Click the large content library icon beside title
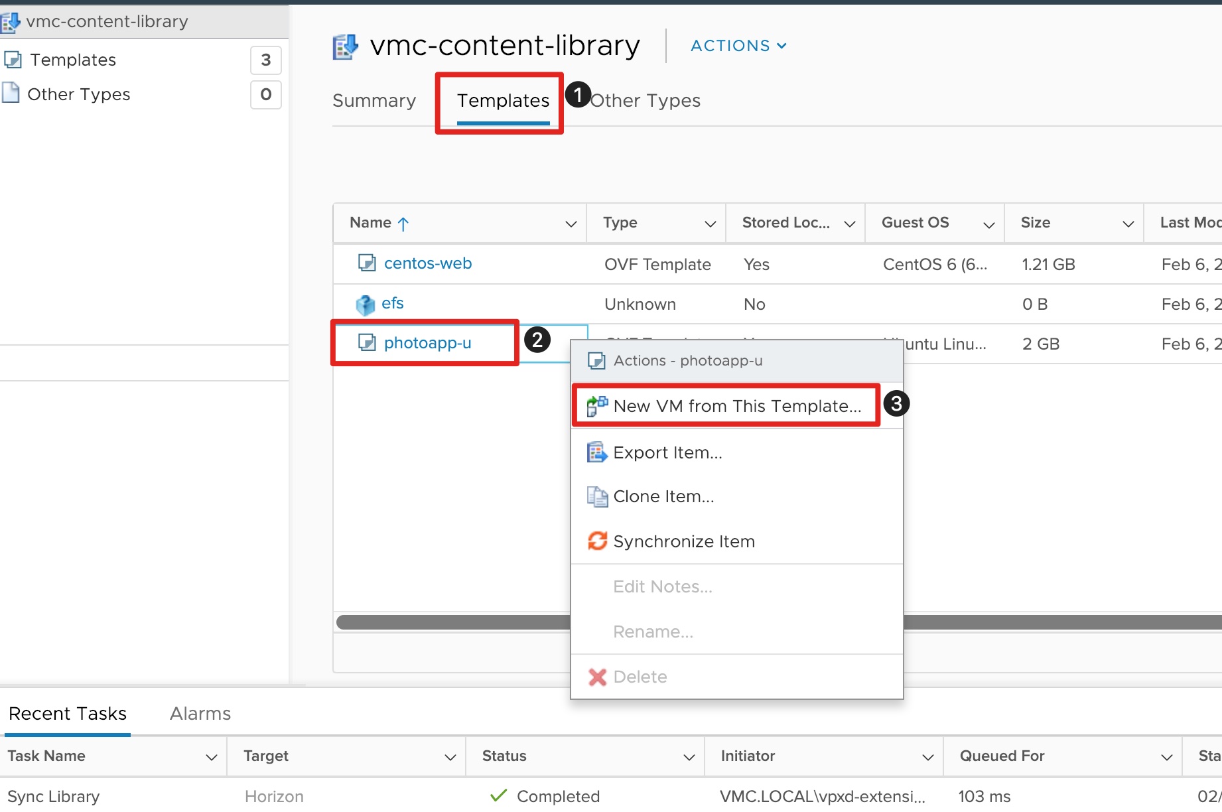 [345, 46]
